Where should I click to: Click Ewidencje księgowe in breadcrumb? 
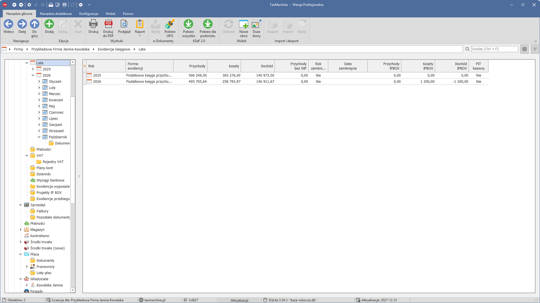114,49
